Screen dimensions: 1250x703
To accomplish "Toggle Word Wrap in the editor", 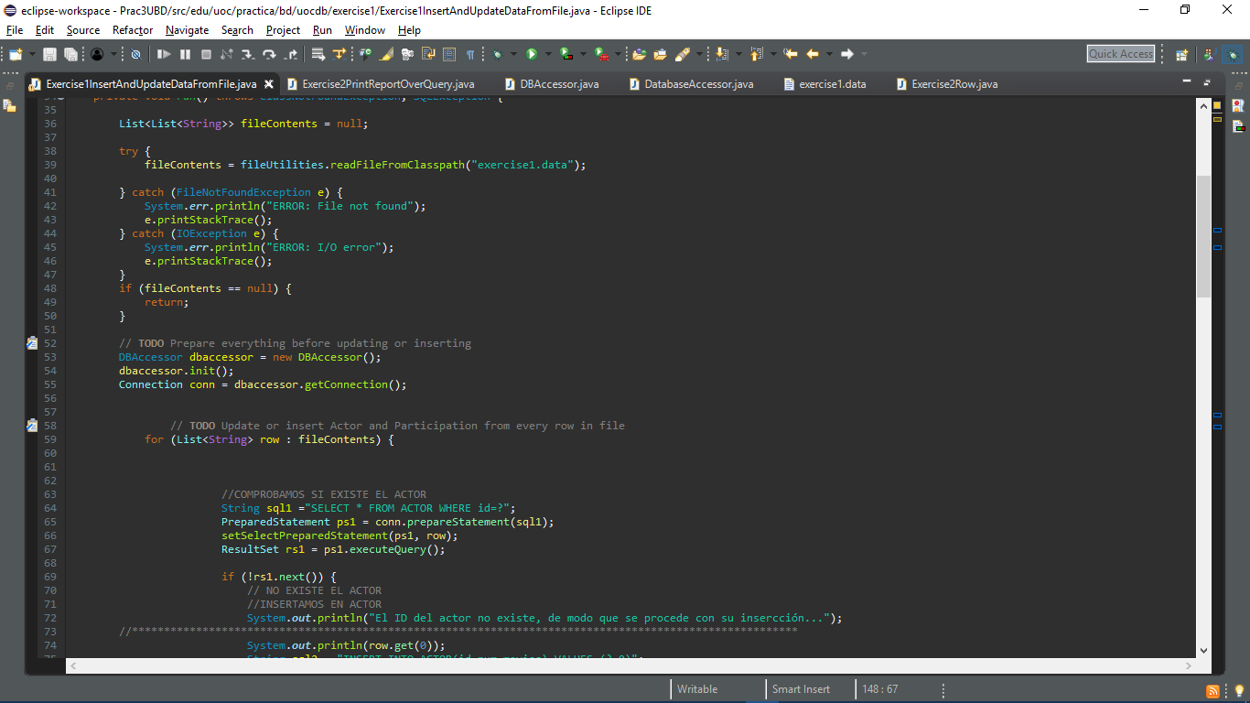I will point(427,54).
